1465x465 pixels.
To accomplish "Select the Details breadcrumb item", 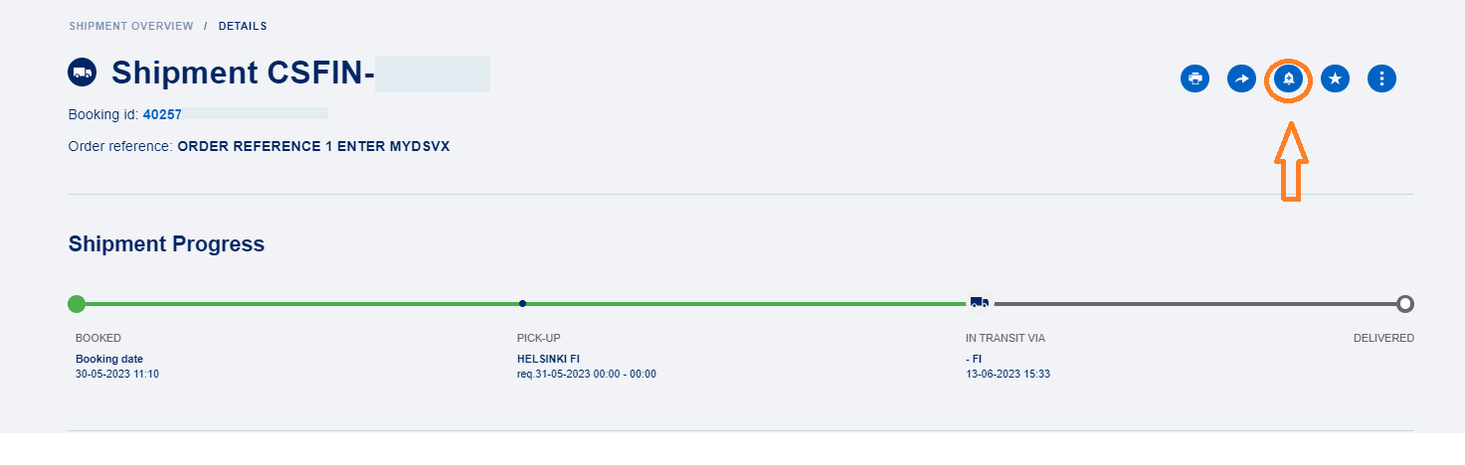I will click(x=243, y=26).
